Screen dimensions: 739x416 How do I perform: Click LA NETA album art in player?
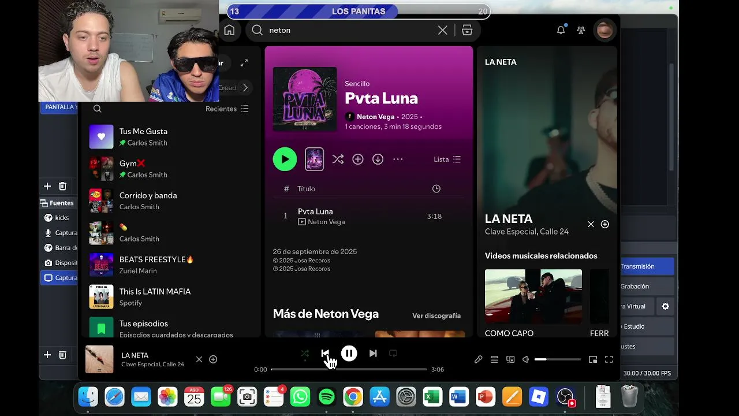pos(99,359)
